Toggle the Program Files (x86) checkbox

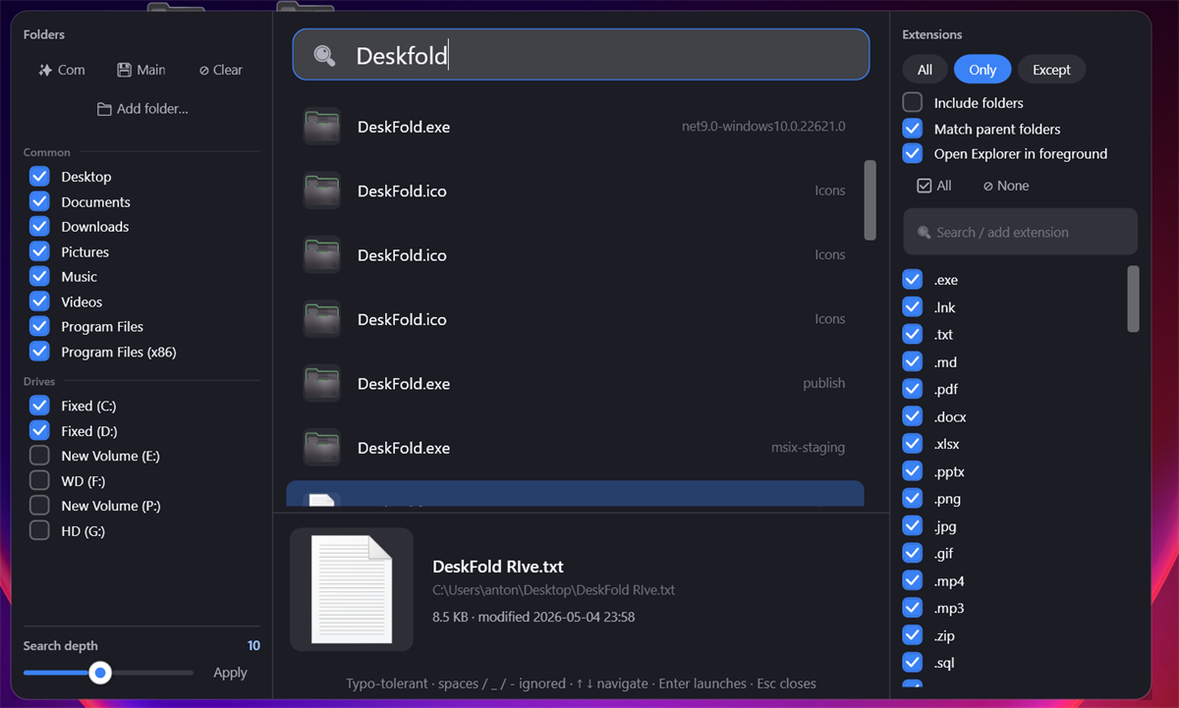[x=39, y=352]
